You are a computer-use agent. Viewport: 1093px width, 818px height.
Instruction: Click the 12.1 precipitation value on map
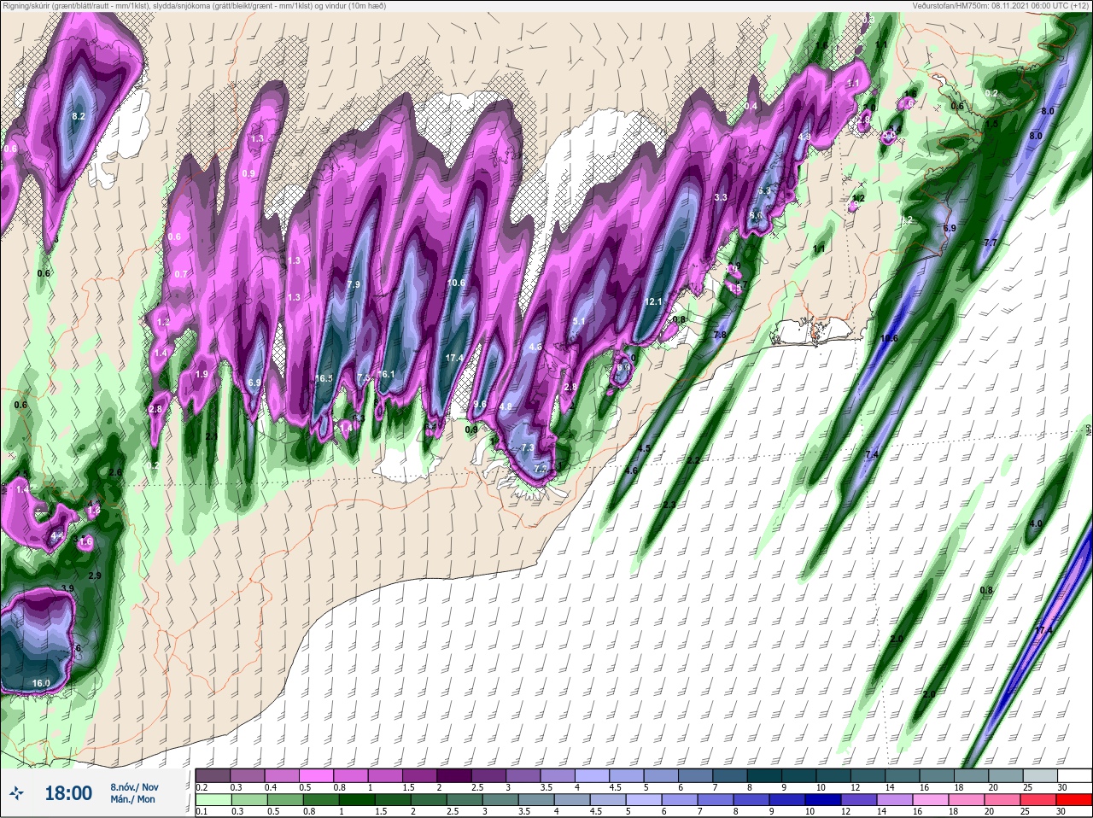pyautogui.click(x=653, y=301)
